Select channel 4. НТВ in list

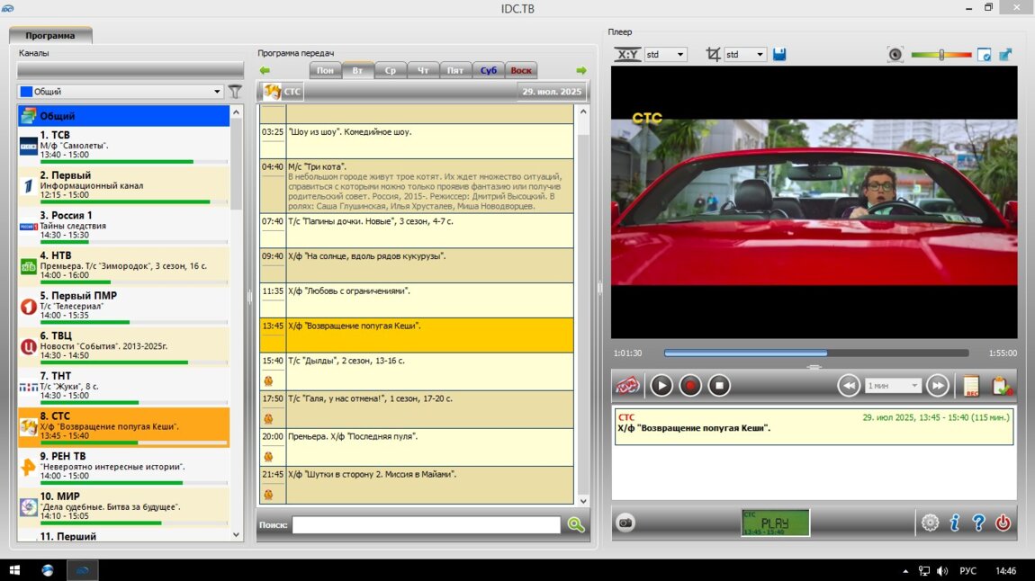point(123,266)
